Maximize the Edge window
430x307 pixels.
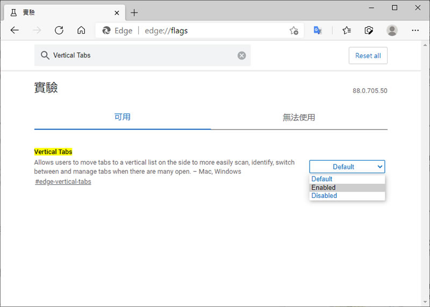point(395,8)
